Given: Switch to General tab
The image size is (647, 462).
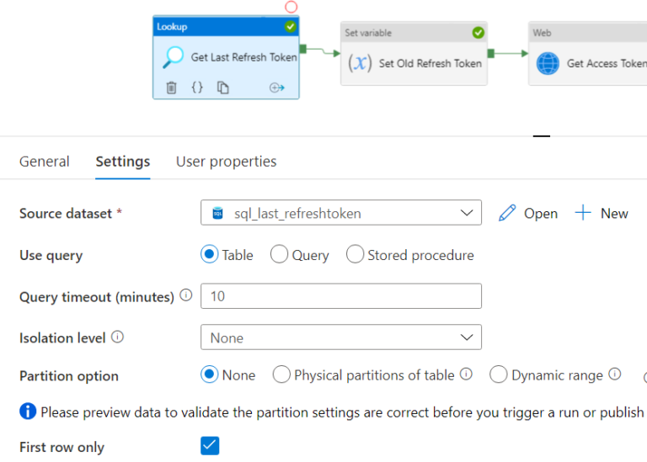Looking at the screenshot, I should click(45, 162).
